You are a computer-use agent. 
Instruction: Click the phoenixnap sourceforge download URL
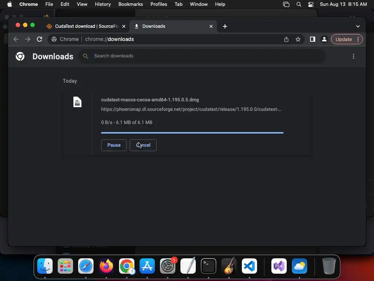coord(191,109)
